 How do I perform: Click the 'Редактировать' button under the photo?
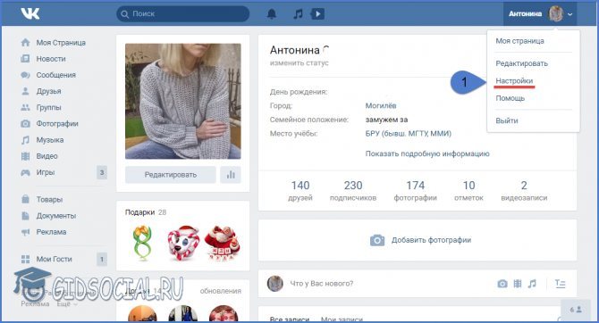[171, 175]
